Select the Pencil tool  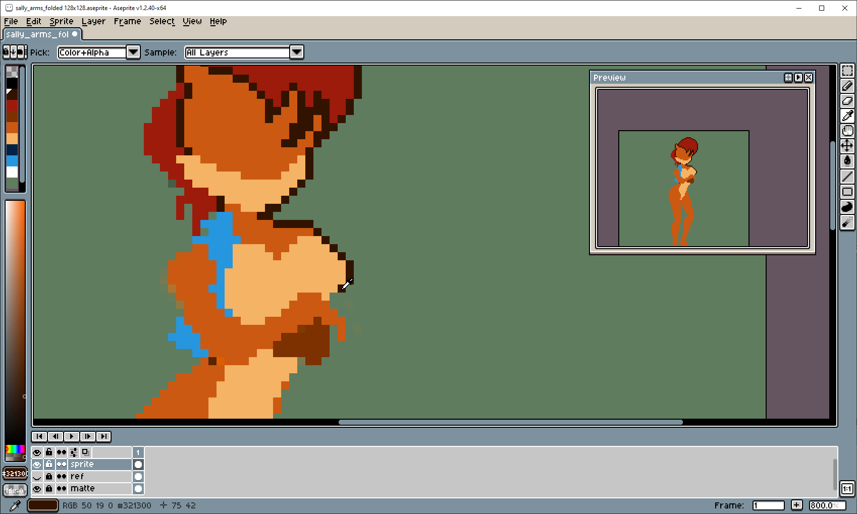tap(848, 85)
